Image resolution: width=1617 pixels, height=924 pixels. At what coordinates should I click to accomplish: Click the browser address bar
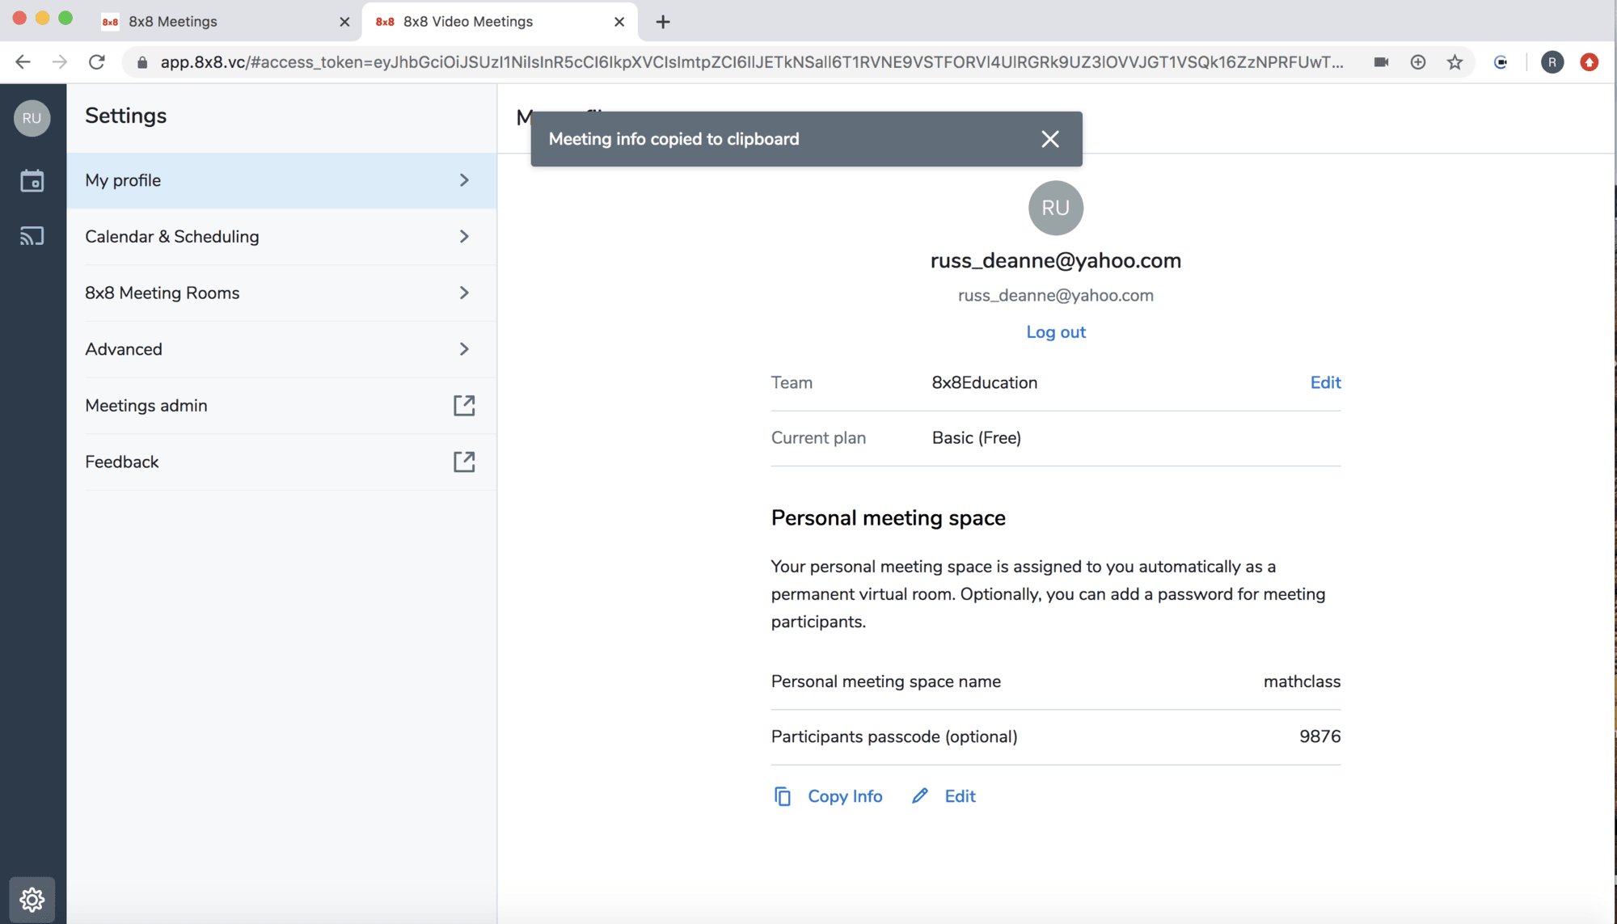750,62
